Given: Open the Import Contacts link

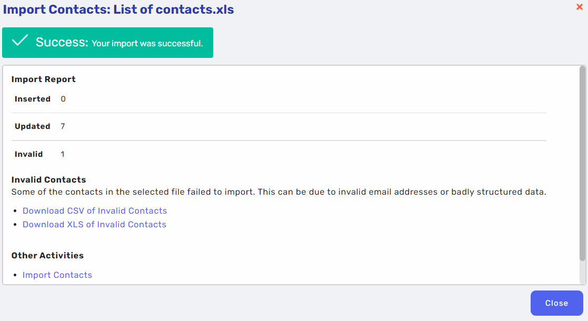Looking at the screenshot, I should 57,275.
